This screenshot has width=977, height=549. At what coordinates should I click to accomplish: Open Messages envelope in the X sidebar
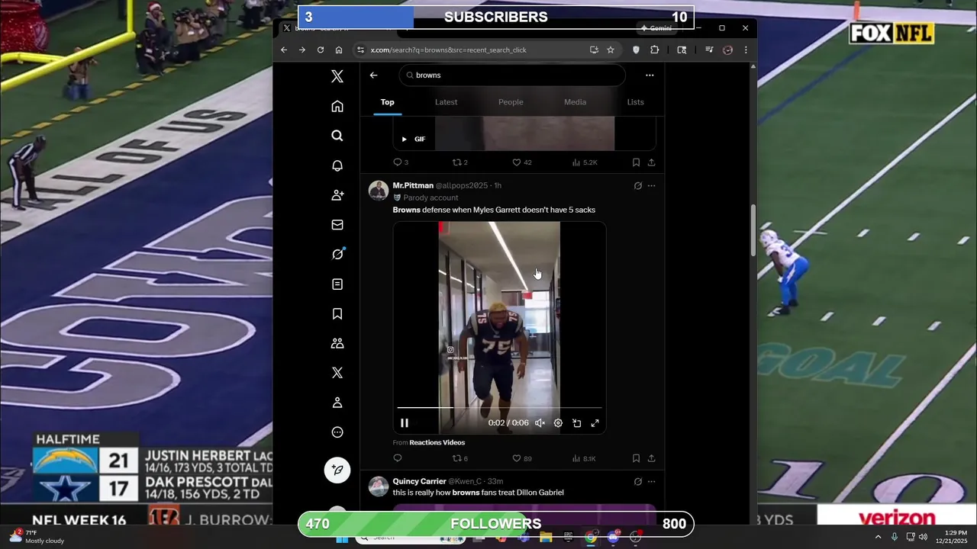[x=337, y=225]
